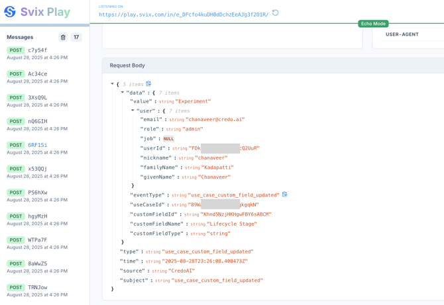444x305 pixels.
Task: Collapse the root JSON object
Action: coord(112,84)
